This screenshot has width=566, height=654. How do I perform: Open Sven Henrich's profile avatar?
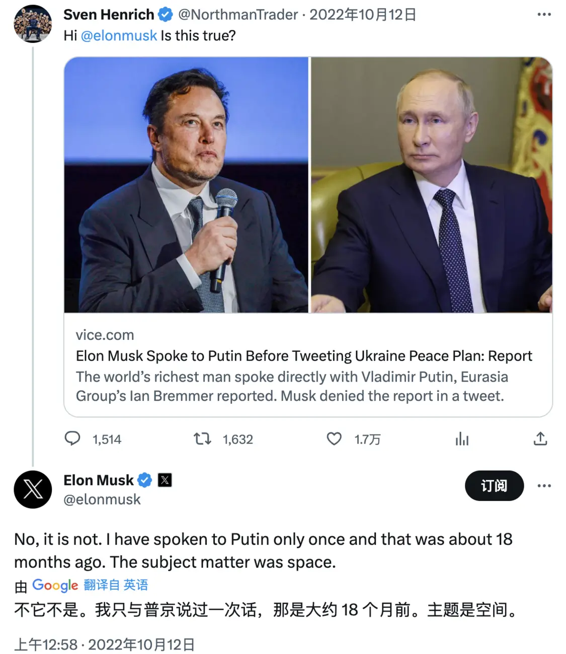(33, 24)
